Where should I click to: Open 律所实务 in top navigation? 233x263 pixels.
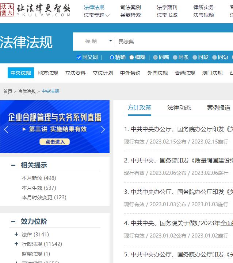tap(203, 8)
